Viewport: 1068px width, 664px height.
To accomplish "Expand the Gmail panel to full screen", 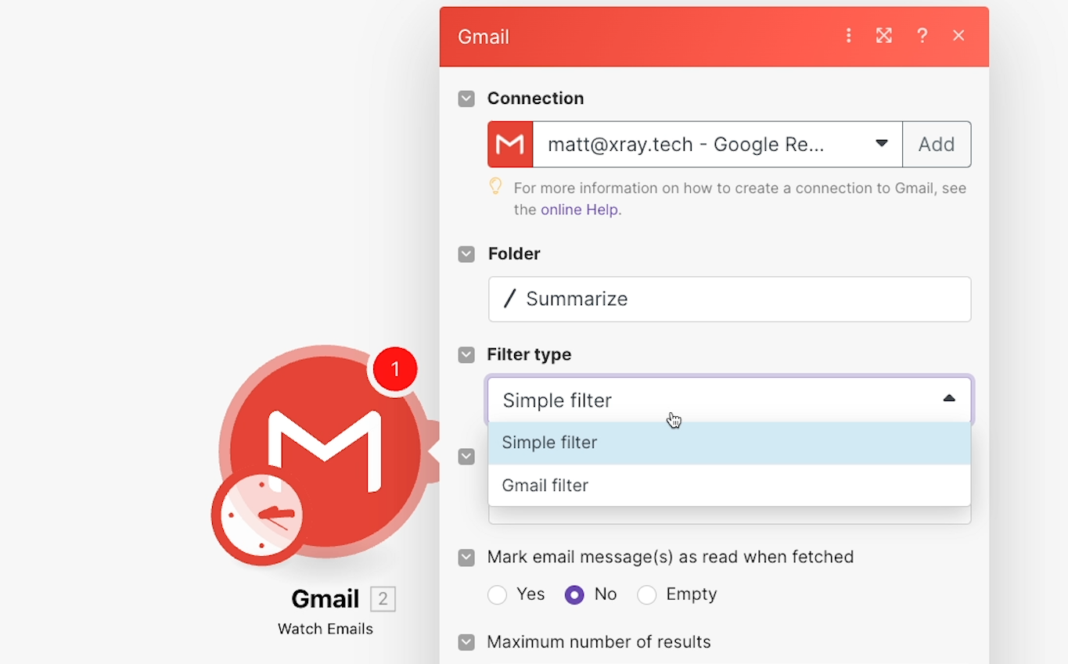I will click(x=884, y=35).
